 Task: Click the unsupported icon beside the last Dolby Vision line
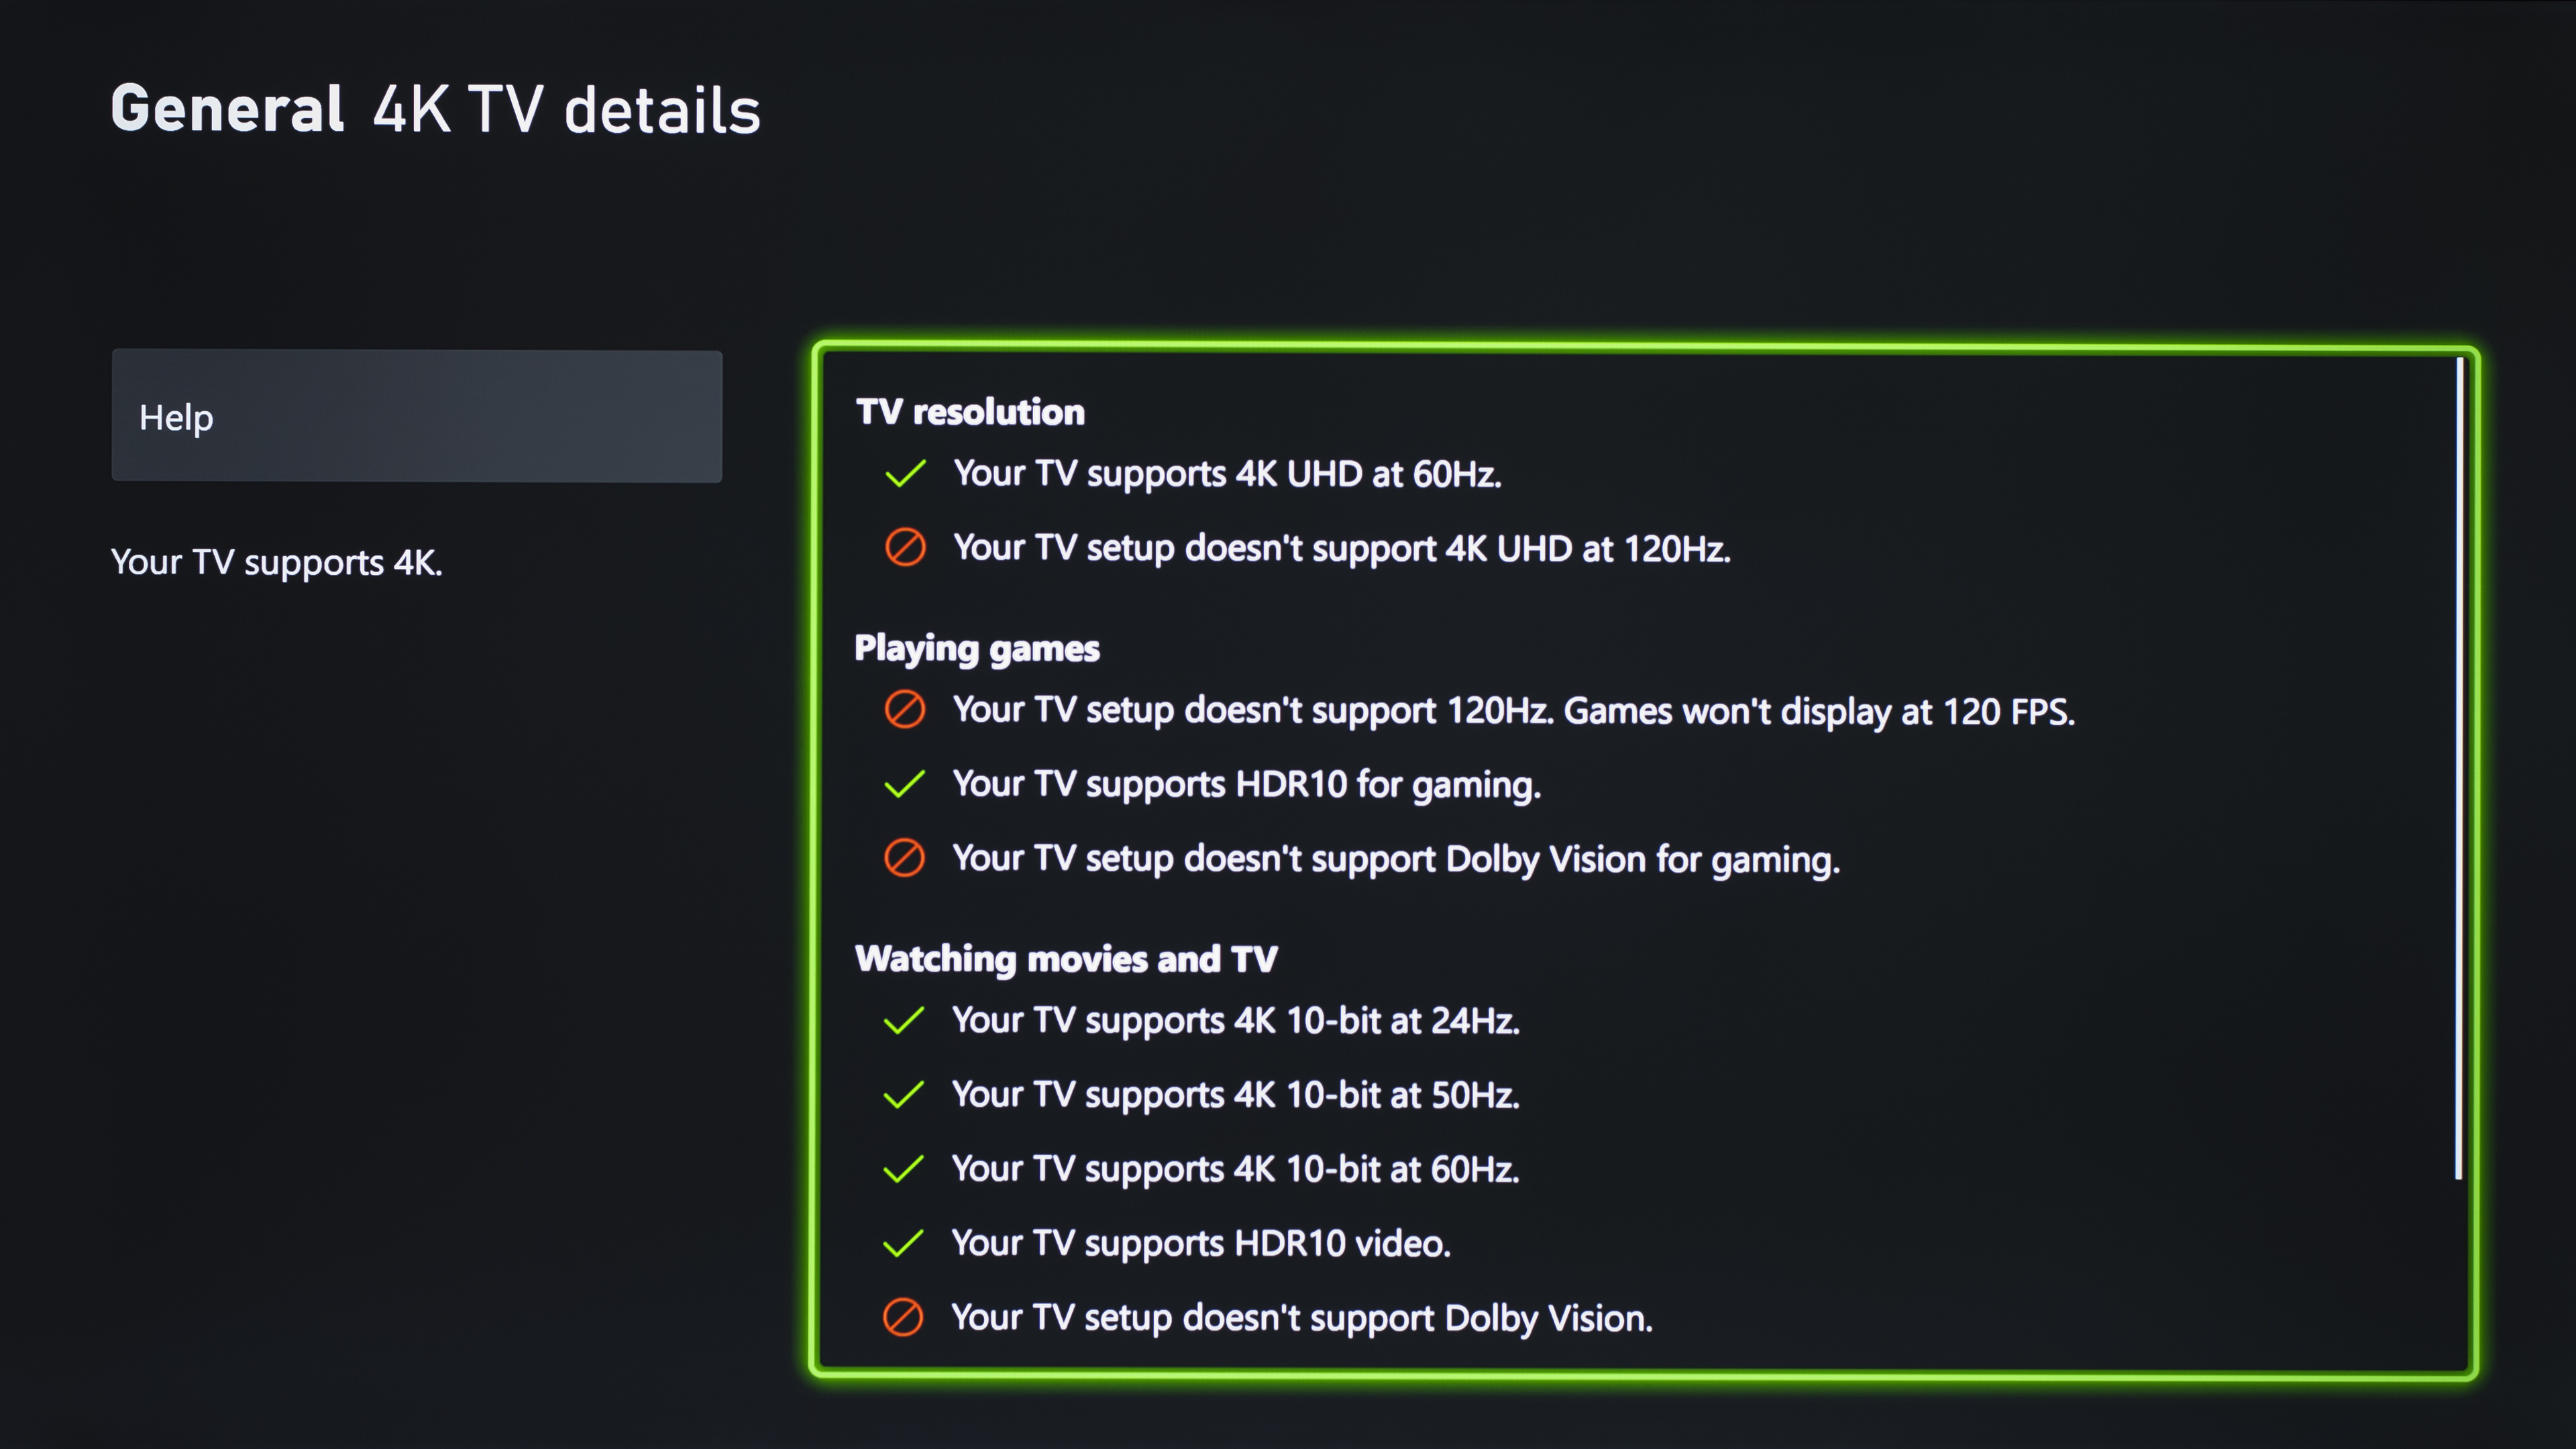click(903, 1317)
